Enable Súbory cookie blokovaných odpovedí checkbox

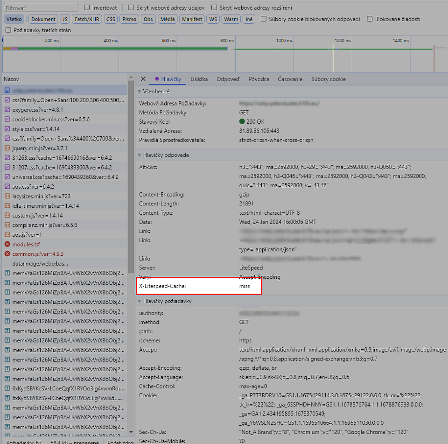(x=263, y=19)
